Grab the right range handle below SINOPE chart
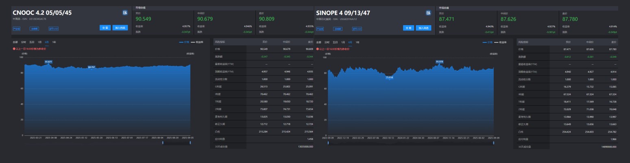630x163 pixels. 493,143
